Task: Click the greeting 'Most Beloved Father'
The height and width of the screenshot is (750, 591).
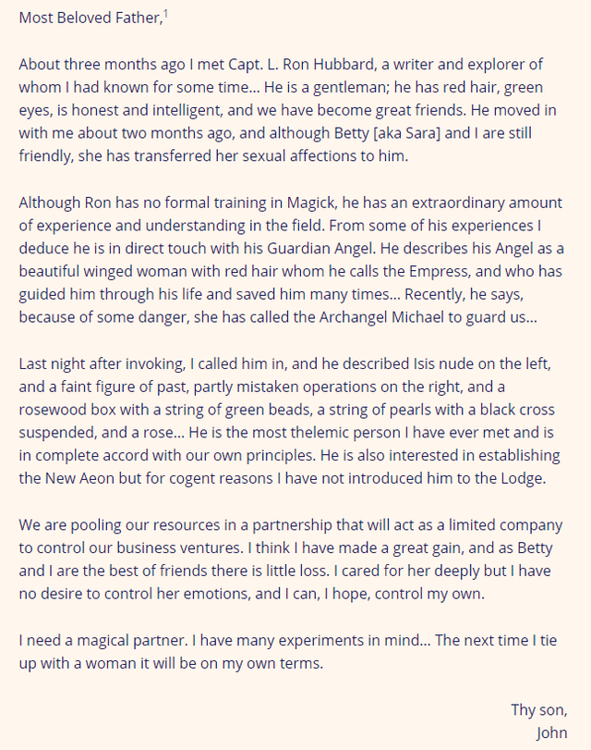Action: (90, 18)
